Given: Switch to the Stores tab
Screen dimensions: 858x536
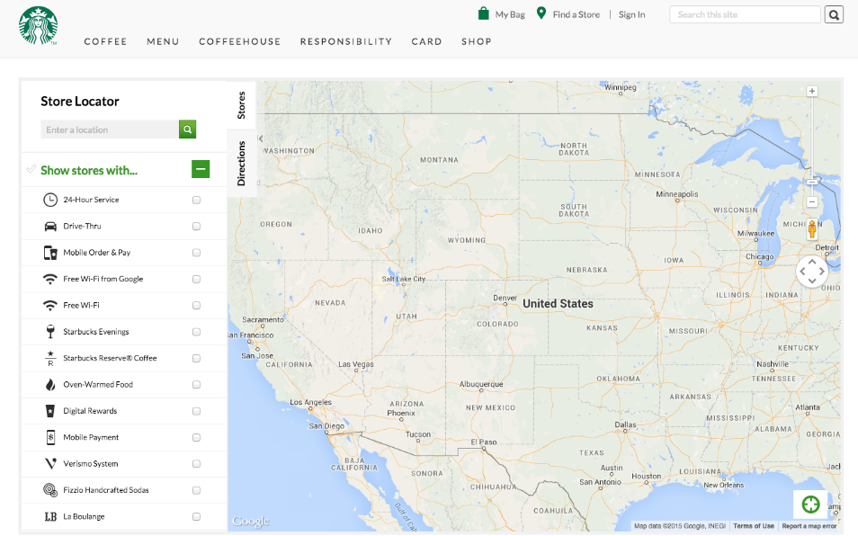Looking at the screenshot, I should coord(241,105).
